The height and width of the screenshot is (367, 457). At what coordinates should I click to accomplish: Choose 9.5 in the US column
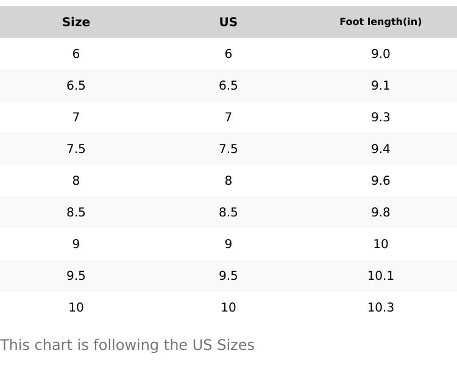pyautogui.click(x=228, y=276)
